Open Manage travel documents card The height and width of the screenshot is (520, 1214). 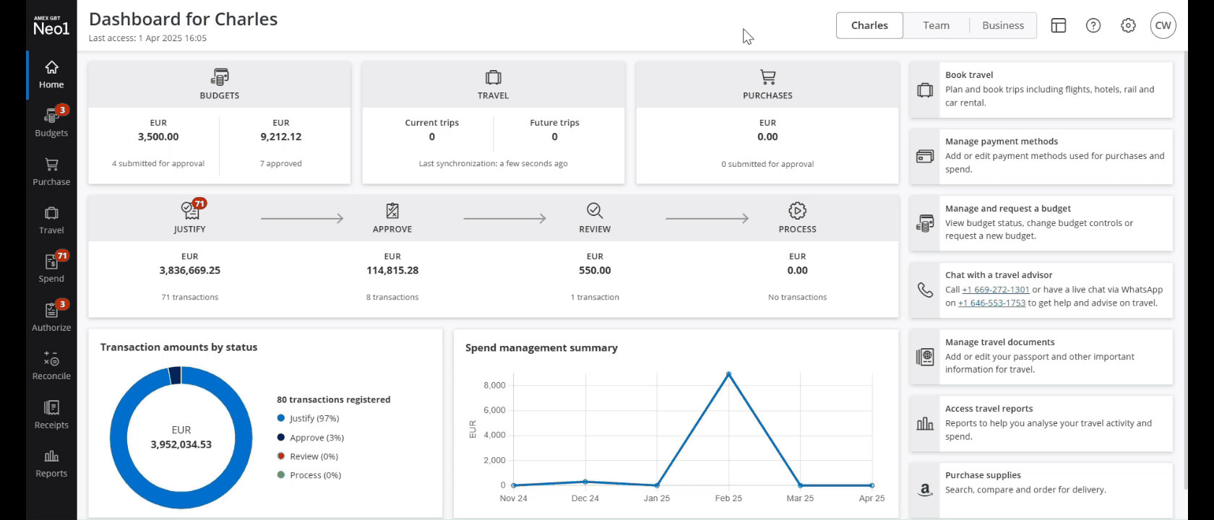click(1041, 357)
